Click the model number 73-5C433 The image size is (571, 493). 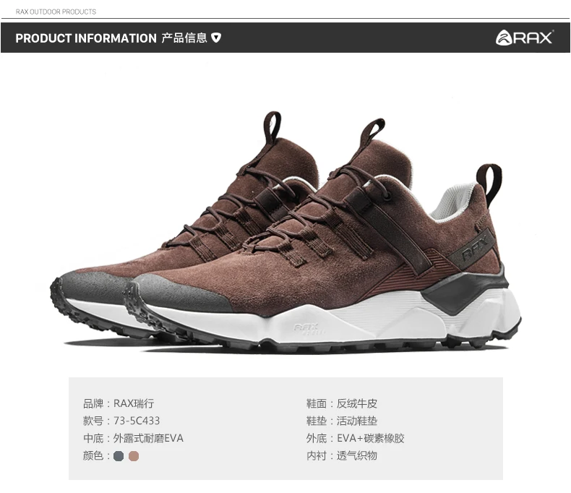(x=137, y=421)
